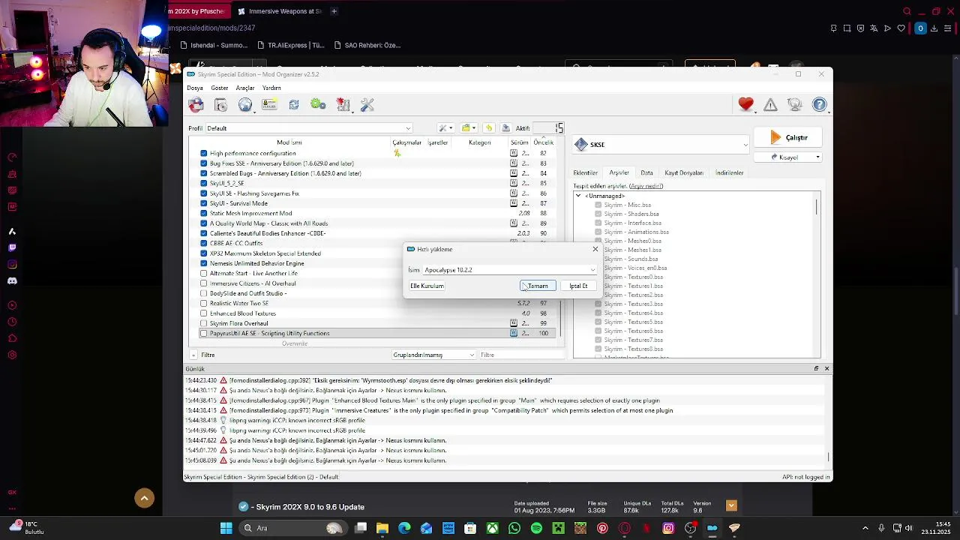
Task: Collapse the Unmanaged tree node
Action: click(578, 196)
